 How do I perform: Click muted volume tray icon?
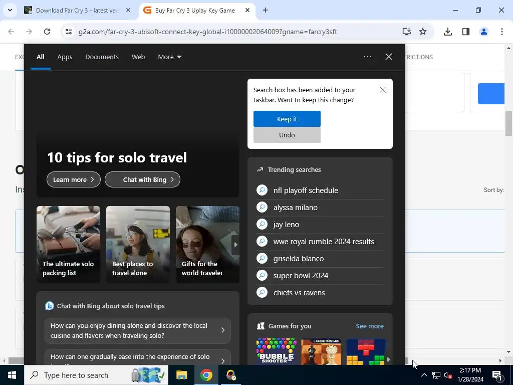448,375
